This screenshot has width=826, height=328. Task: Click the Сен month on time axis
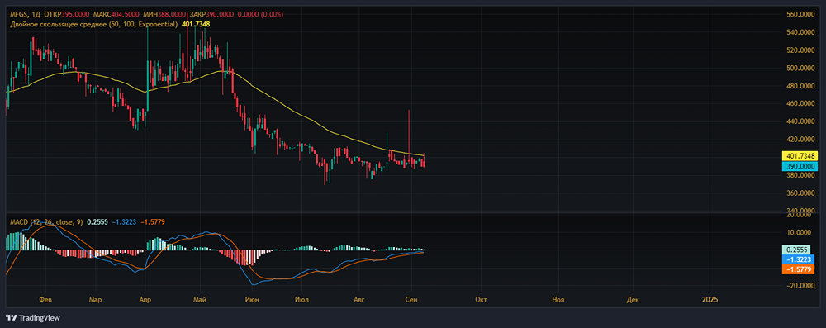411,300
